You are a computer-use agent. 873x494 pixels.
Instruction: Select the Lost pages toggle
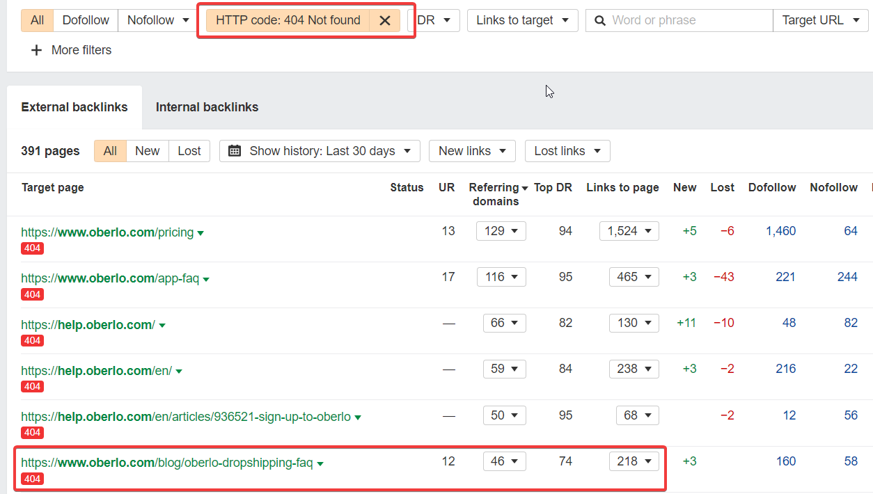[189, 151]
